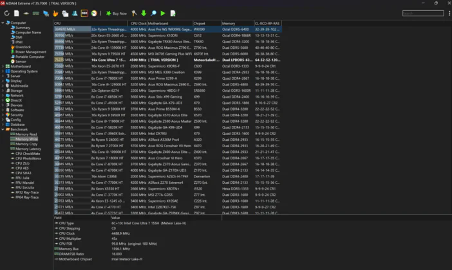452x270 pixels.
Task: Select the bold 16x Core Ultra 7 row
Action: pyautogui.click(x=167, y=60)
